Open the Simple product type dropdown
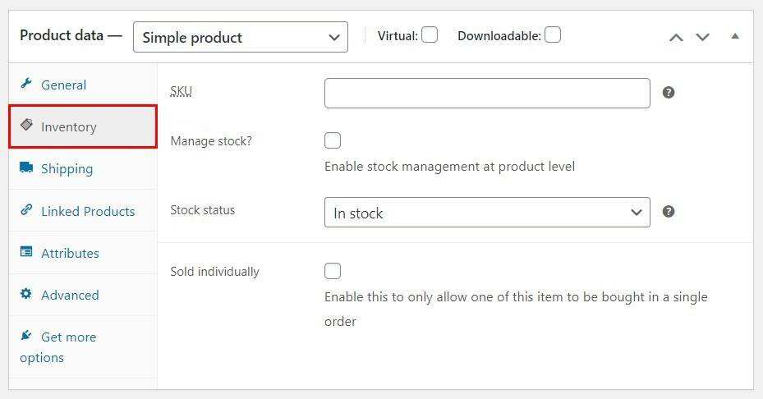763x399 pixels. 240,37
